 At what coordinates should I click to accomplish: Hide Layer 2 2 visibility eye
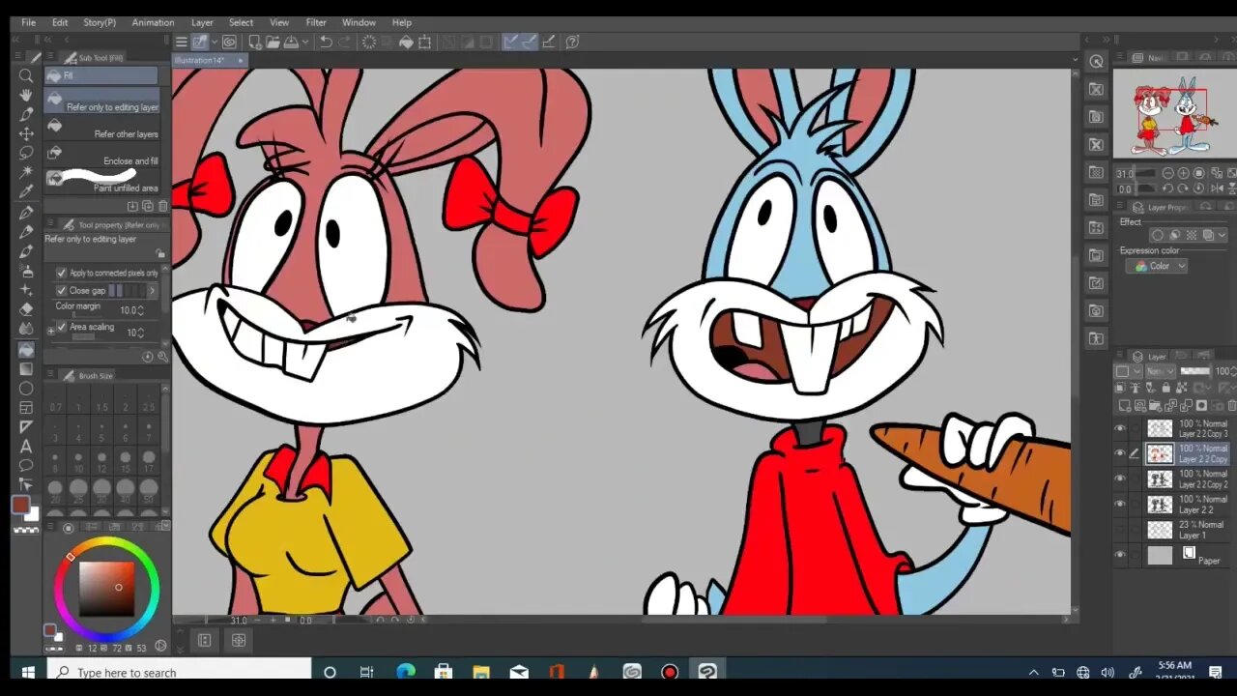click(x=1120, y=504)
